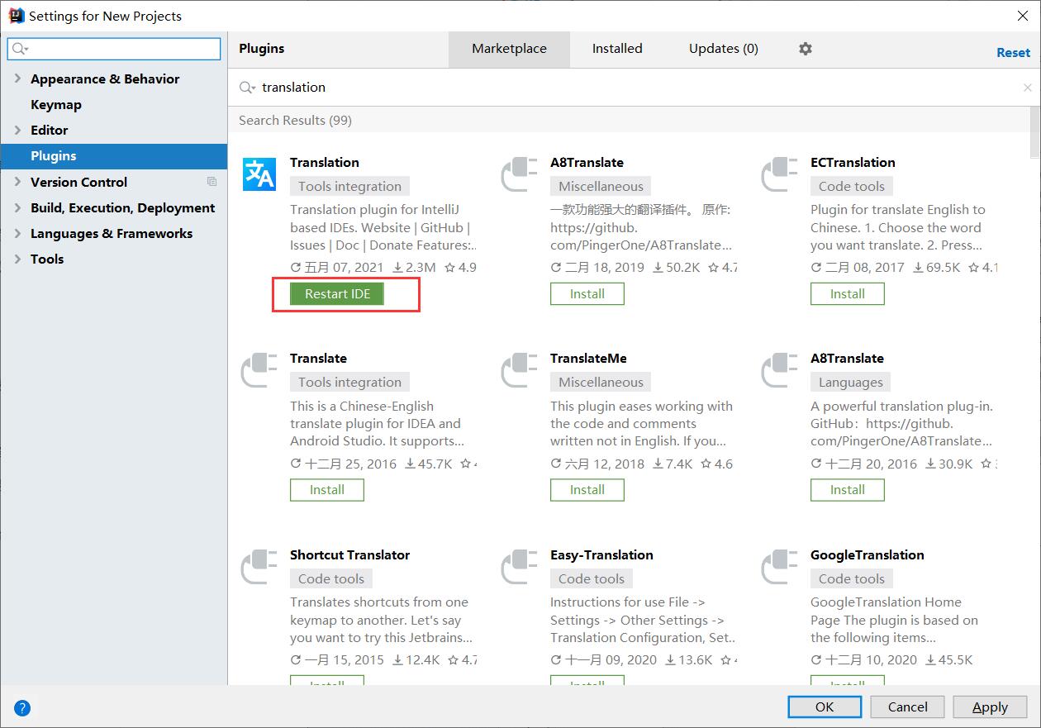Install the ECTranslation plugin

point(848,294)
